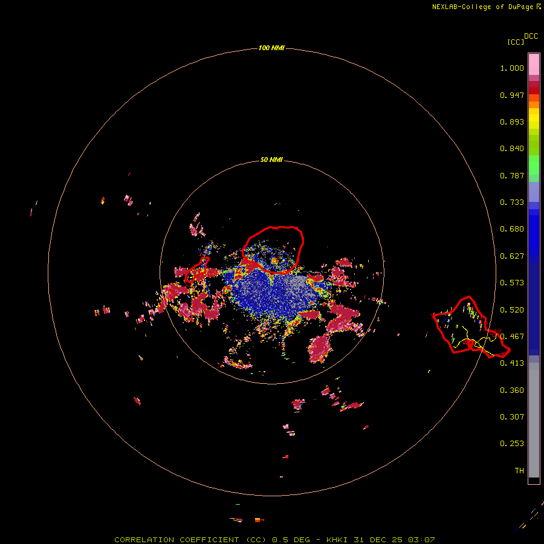Click the 0.413 scale value
The width and height of the screenshot is (544, 544).
coord(512,363)
